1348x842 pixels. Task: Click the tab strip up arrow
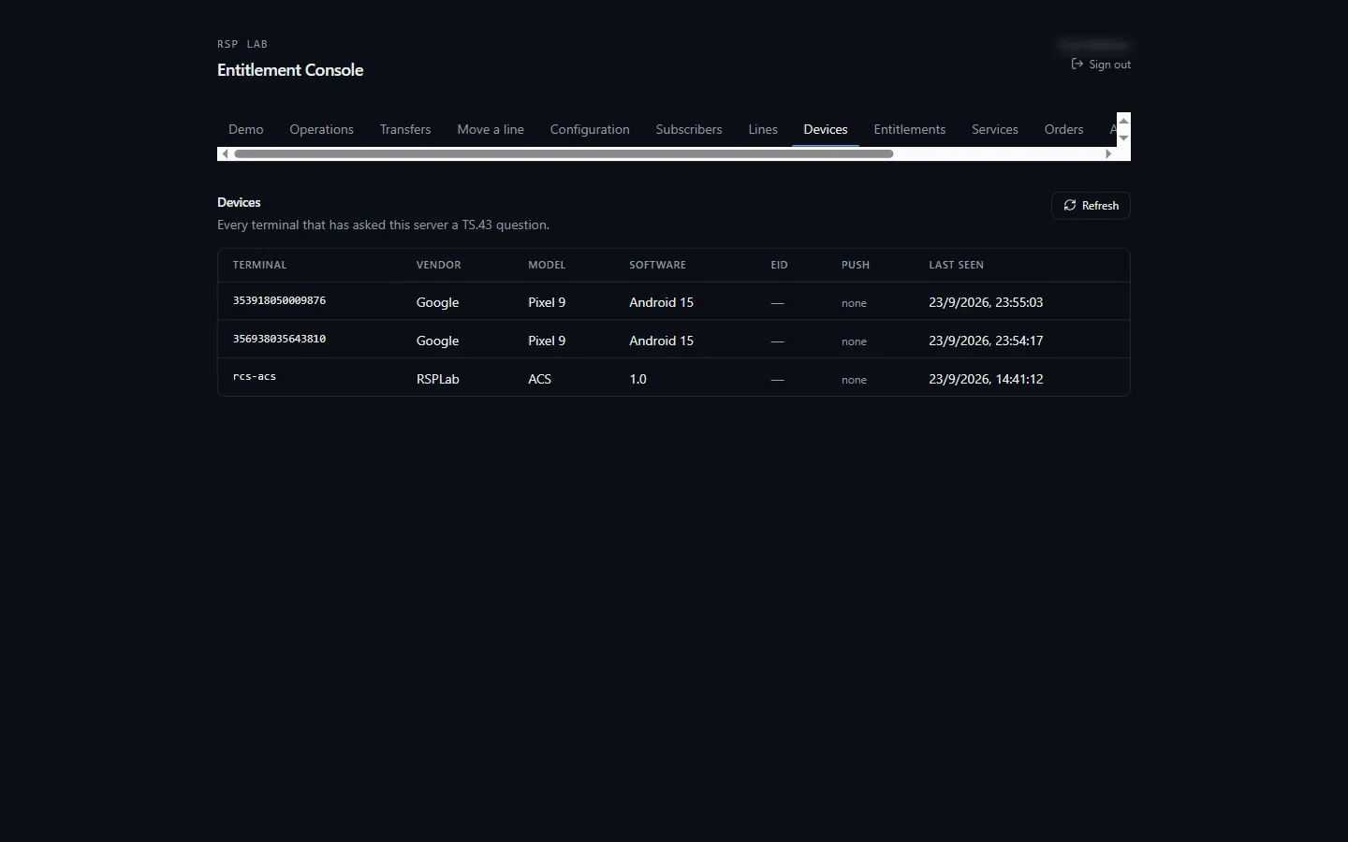[x=1124, y=121]
